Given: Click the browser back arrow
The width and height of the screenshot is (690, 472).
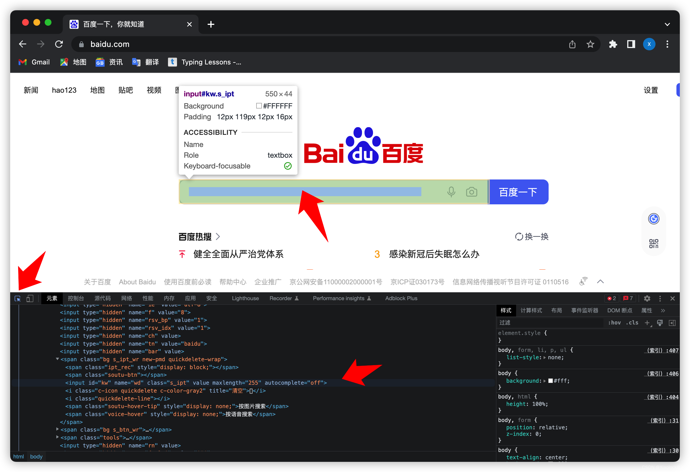Looking at the screenshot, I should [x=23, y=44].
